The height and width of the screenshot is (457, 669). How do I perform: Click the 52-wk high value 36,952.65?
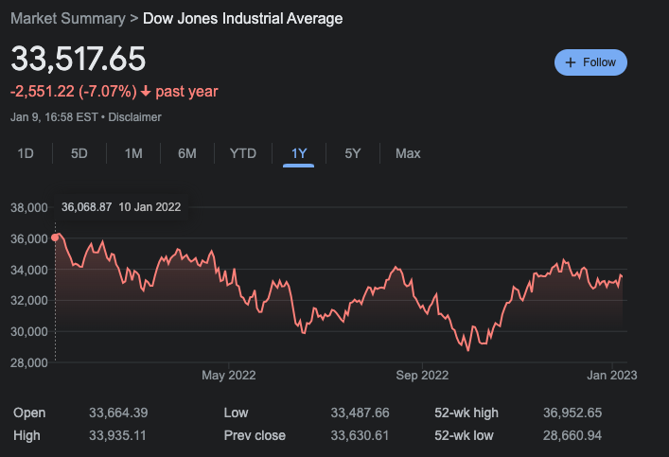(572, 413)
